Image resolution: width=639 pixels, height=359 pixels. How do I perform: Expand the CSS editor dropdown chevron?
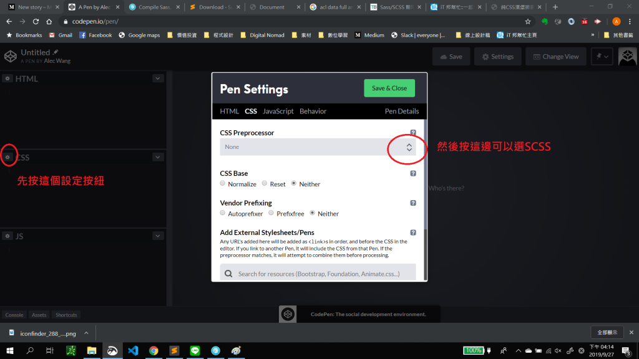[x=158, y=157]
